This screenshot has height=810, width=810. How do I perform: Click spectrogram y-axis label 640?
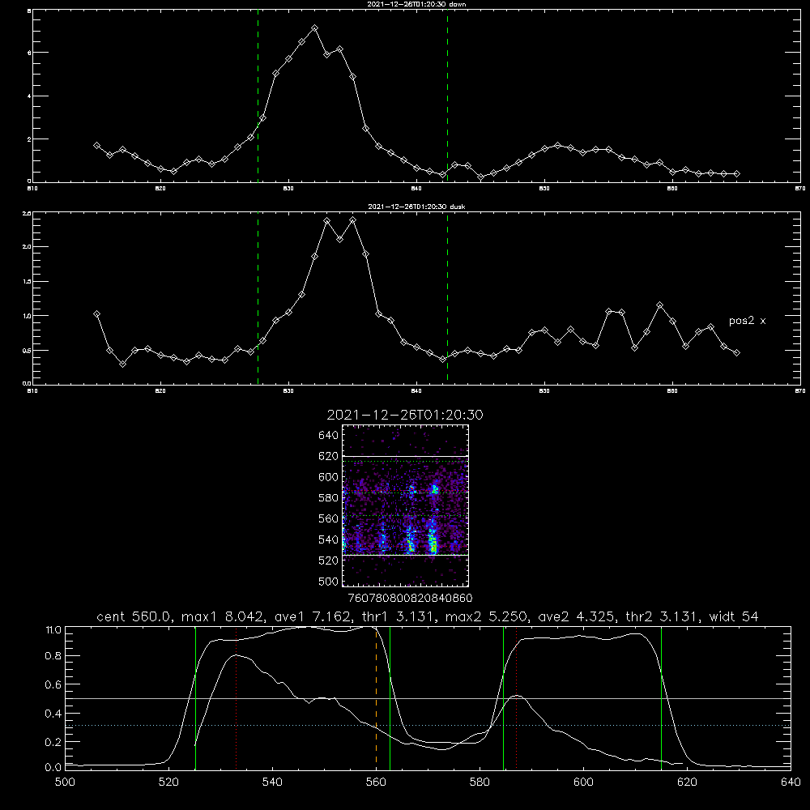coord(329,436)
